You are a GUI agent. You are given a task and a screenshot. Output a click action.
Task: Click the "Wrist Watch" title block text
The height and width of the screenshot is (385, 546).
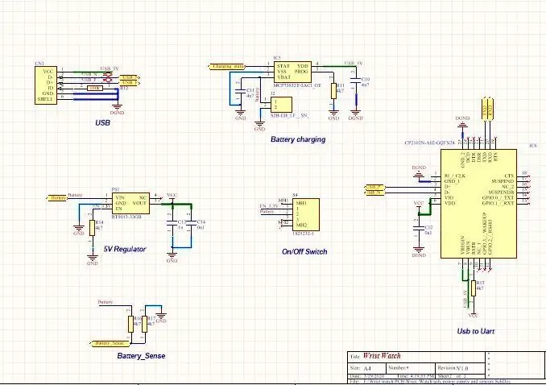382,356
